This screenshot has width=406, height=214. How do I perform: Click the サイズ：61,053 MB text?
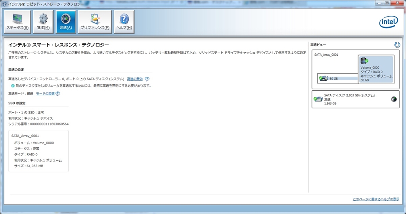pos(29,166)
